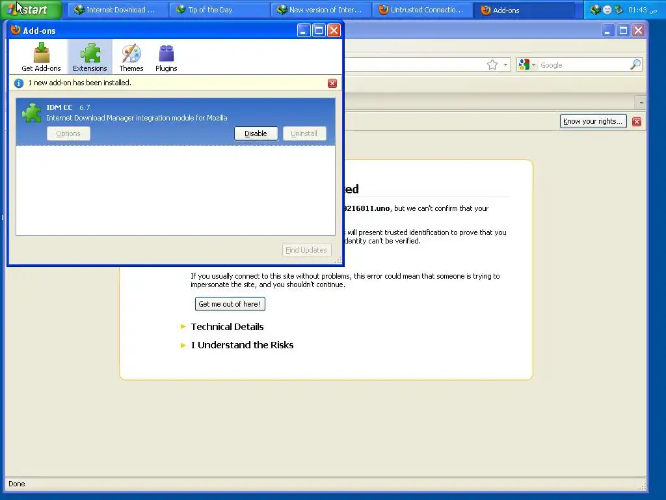The height and width of the screenshot is (500, 666).
Task: Open the Windows Start menu
Action: point(31,9)
